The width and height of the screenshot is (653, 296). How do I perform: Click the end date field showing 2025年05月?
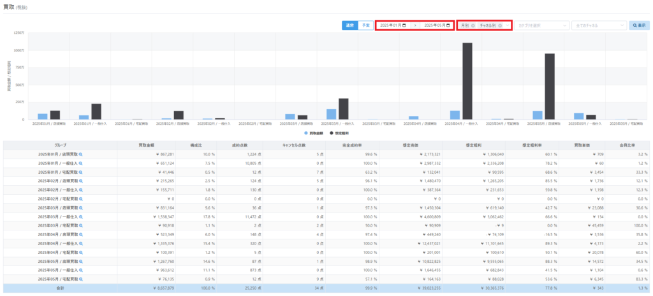435,25
